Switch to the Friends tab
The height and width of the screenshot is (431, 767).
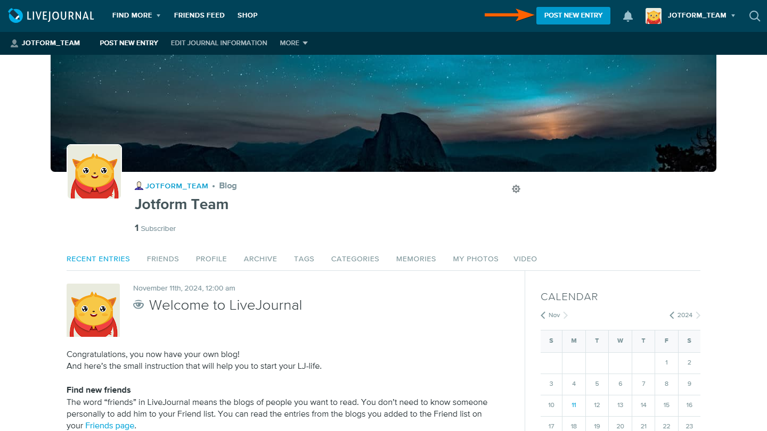tap(163, 259)
